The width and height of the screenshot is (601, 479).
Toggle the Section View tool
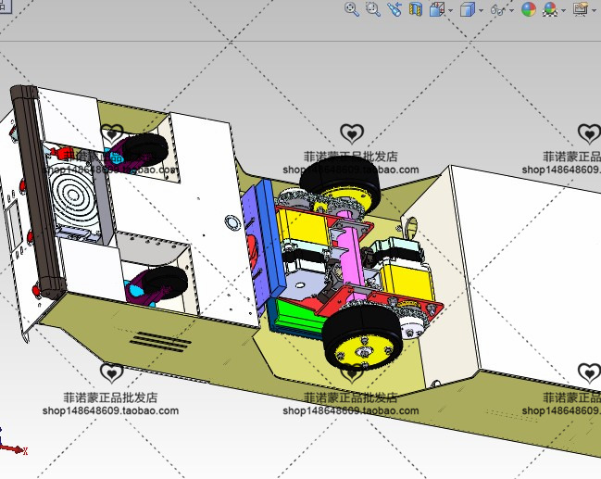(416, 9)
